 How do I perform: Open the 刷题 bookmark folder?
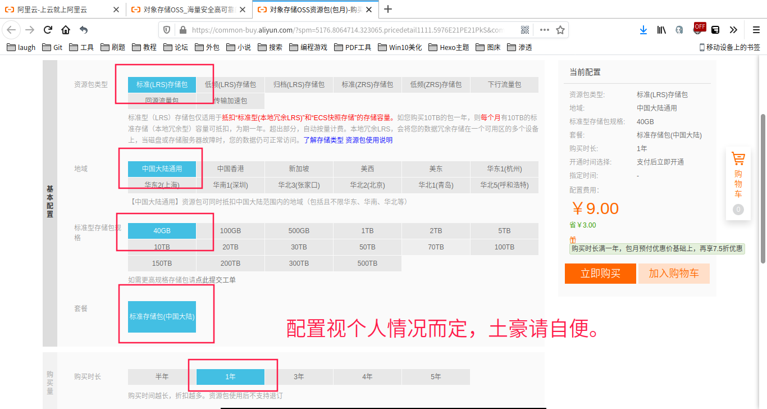(113, 47)
